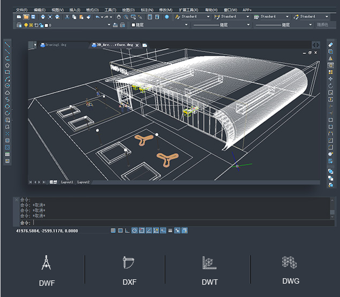Select the Rectangle draw tool
The height and width of the screenshot is (297, 340).
pos(7,72)
